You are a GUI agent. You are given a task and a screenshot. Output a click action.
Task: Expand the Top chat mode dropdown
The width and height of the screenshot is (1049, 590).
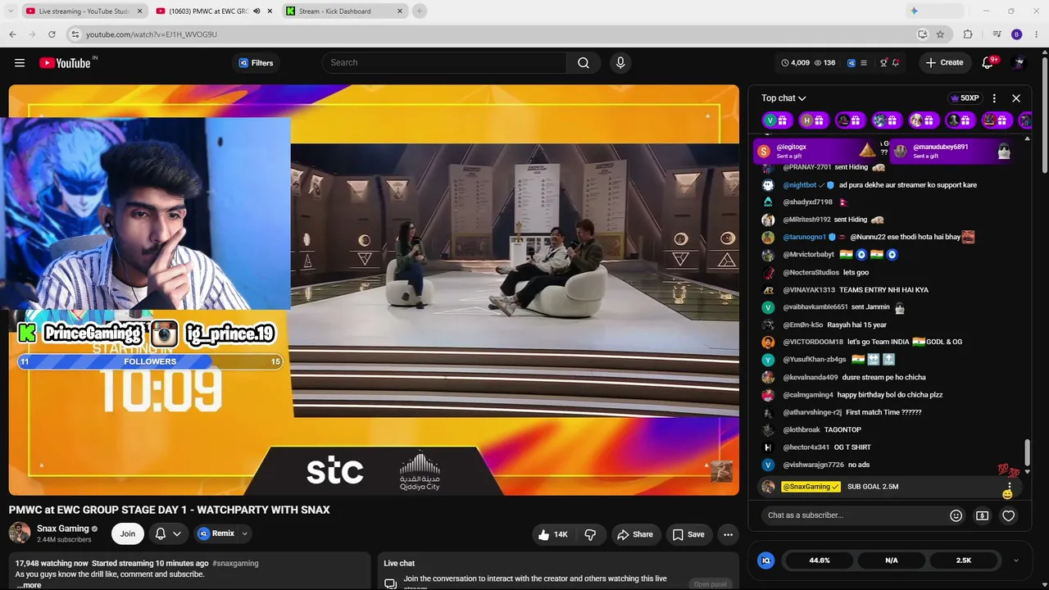(x=783, y=98)
